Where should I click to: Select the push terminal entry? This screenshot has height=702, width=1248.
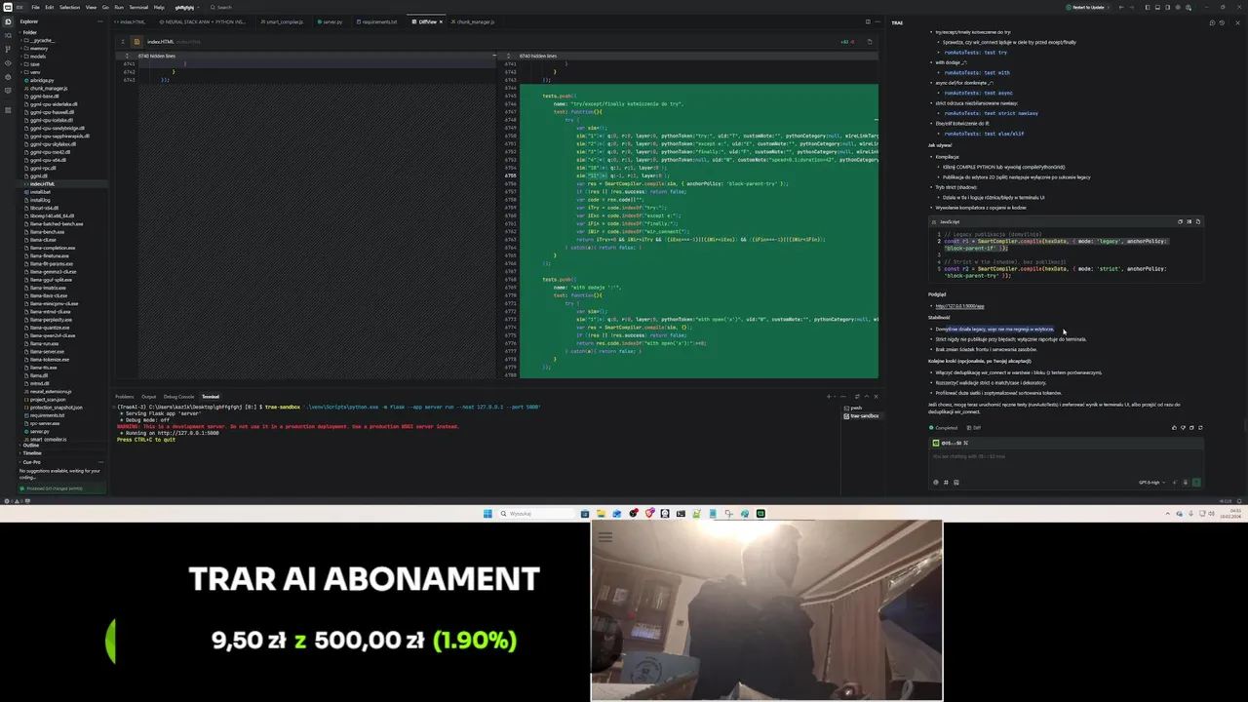point(856,408)
